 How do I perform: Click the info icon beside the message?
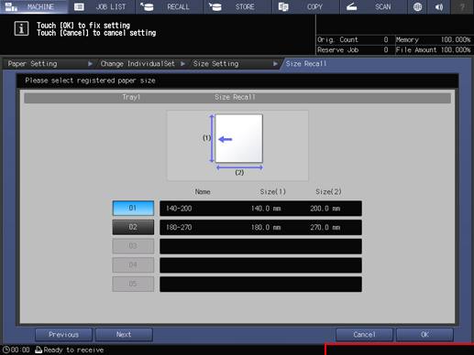point(21,28)
